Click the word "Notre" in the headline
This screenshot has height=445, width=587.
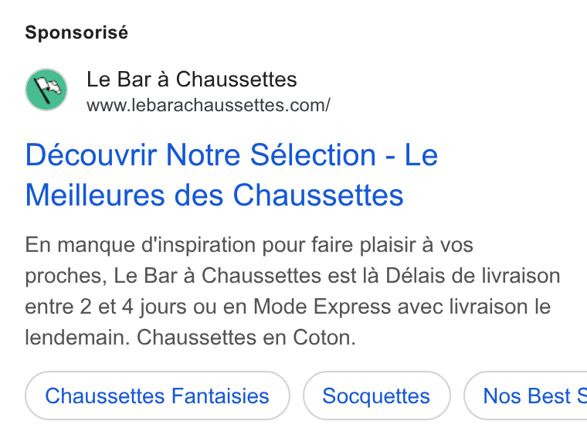[x=203, y=155]
